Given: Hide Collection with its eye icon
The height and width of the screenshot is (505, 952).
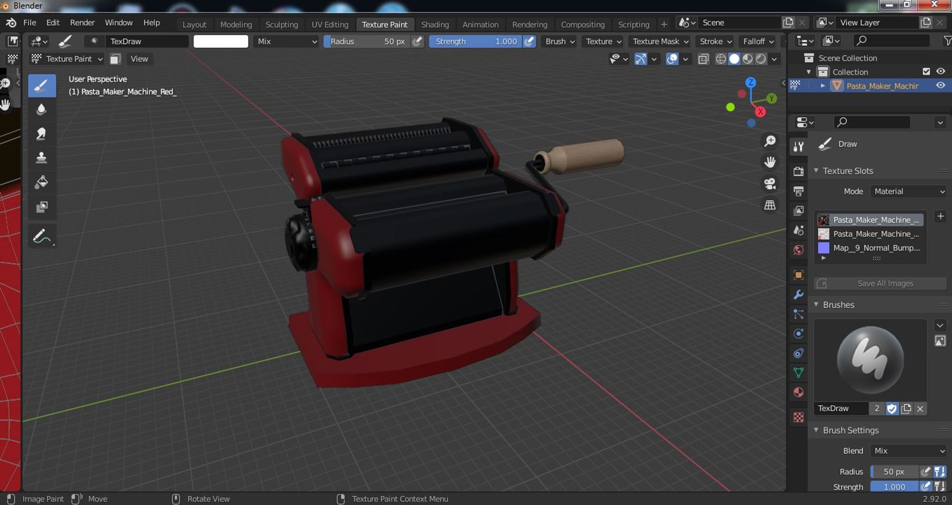Looking at the screenshot, I should coord(941,71).
